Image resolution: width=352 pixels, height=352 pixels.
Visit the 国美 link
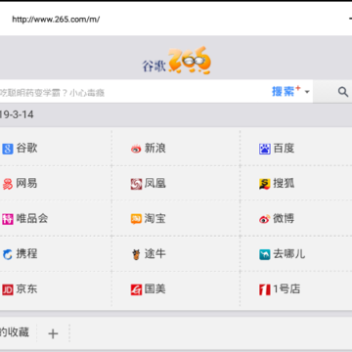click(x=155, y=288)
